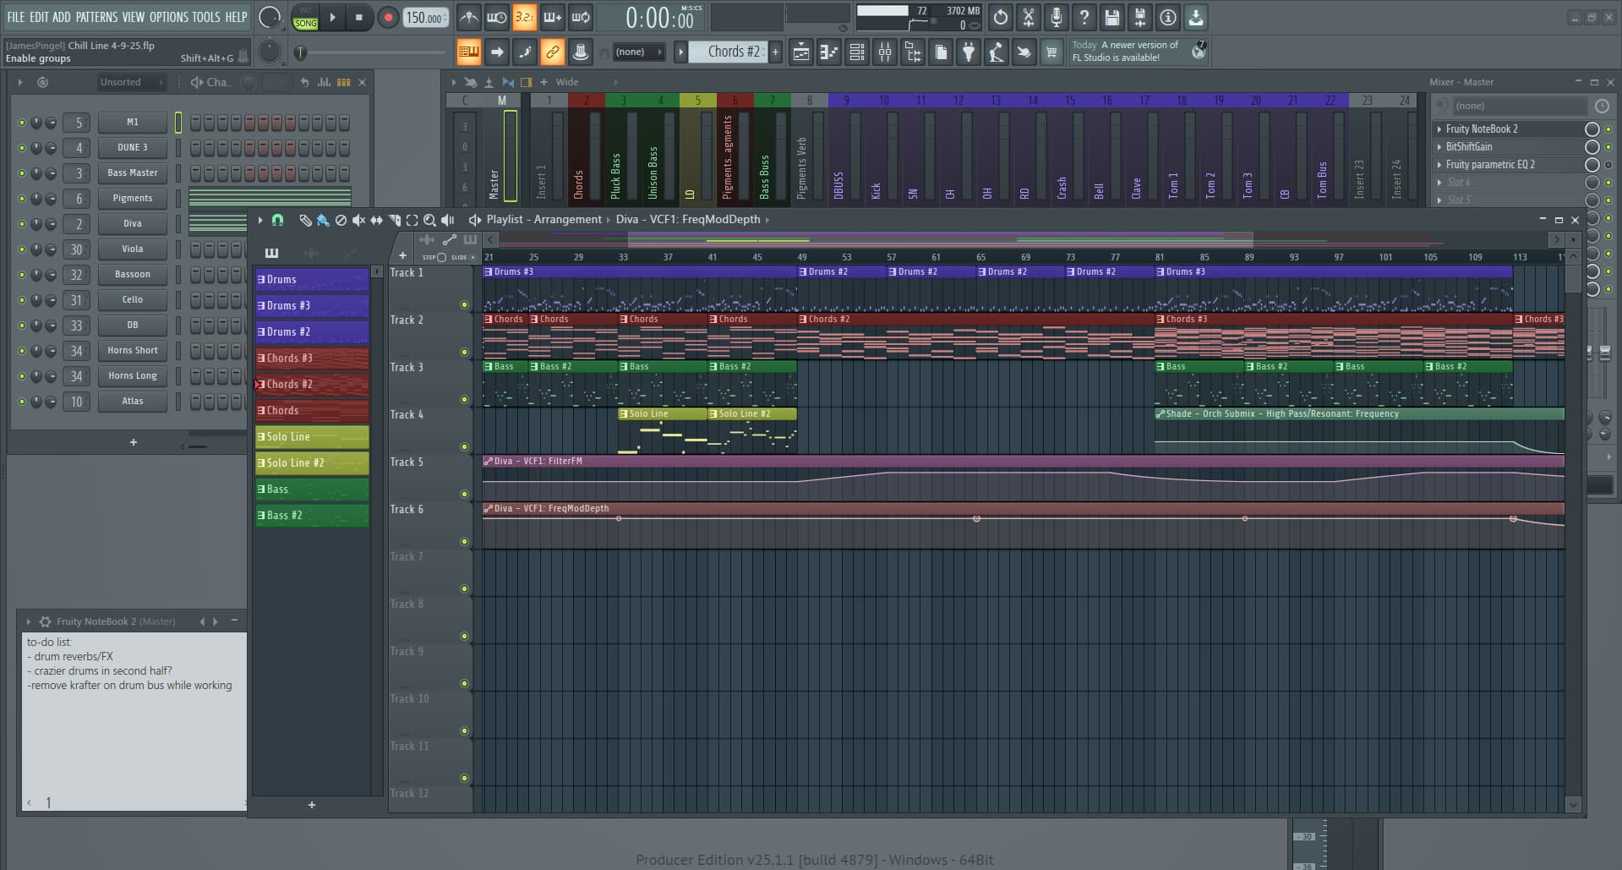Open the OPTIONS menu

click(x=169, y=17)
